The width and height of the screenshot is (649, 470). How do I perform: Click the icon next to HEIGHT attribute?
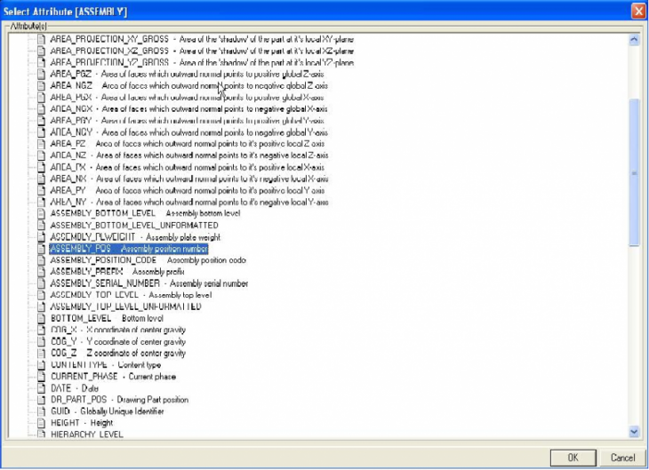point(41,423)
